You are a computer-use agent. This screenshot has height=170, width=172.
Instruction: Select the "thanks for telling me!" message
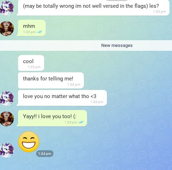[51, 80]
